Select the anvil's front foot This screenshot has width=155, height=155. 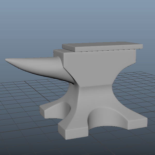pyautogui.click(x=73, y=131)
